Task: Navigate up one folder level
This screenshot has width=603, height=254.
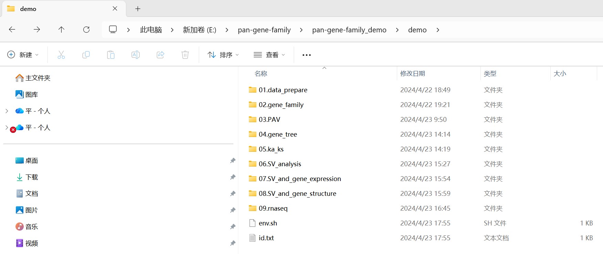Action: 61,30
